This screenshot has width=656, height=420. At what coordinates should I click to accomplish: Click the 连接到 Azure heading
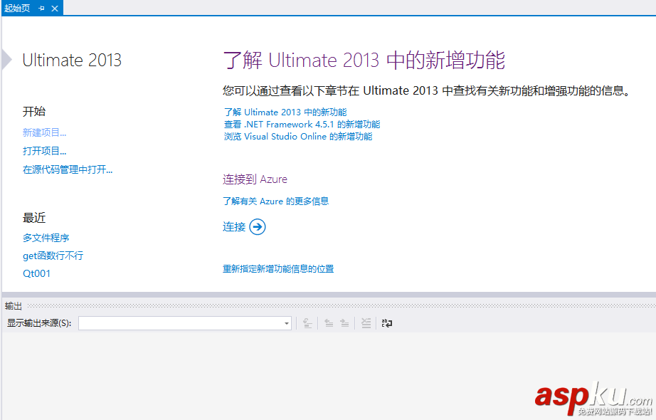pyautogui.click(x=255, y=179)
